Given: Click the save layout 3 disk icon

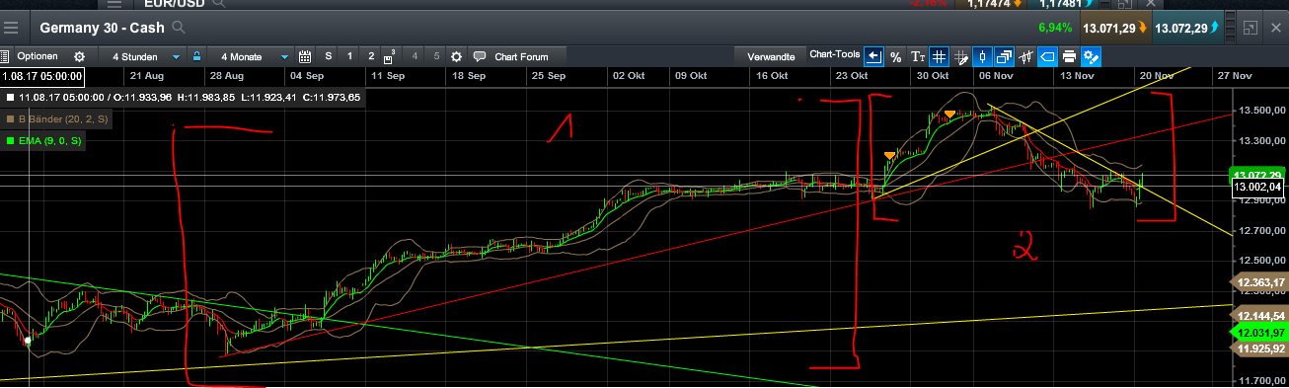Looking at the screenshot, I should click(391, 56).
